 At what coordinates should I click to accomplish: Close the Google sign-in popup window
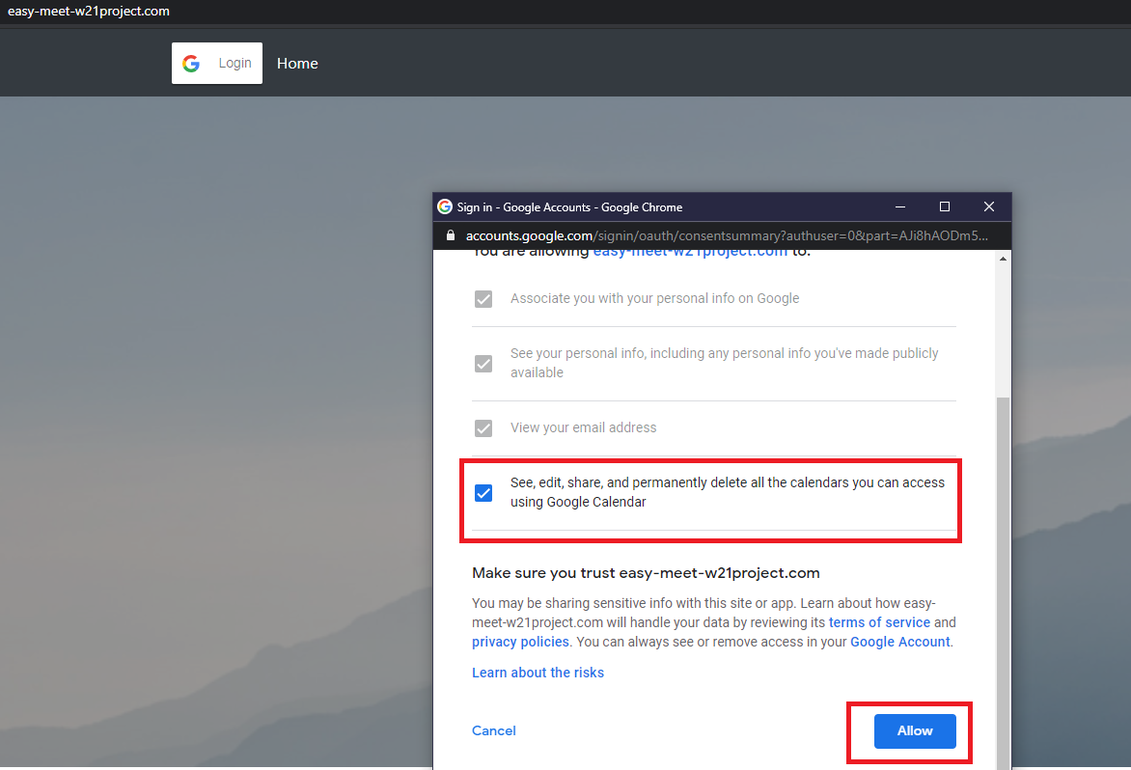tap(989, 206)
